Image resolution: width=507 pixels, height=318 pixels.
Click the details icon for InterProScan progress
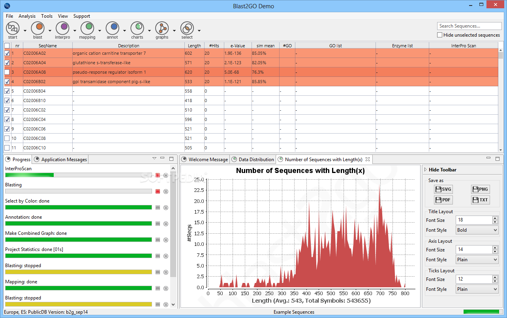[x=166, y=175]
